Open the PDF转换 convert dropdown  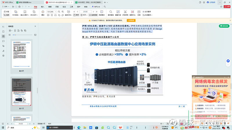pyautogui.click(x=16, y=13)
